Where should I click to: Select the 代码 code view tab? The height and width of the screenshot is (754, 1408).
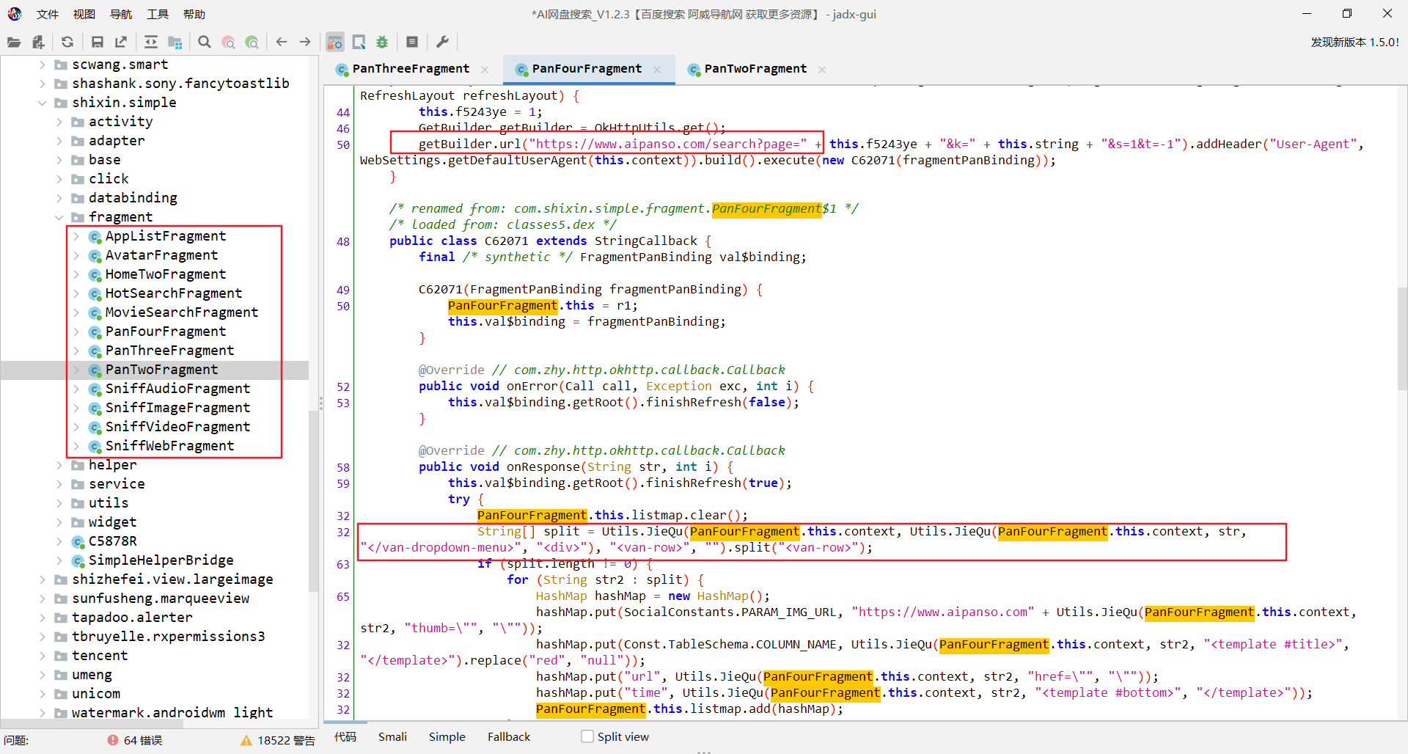[345, 736]
